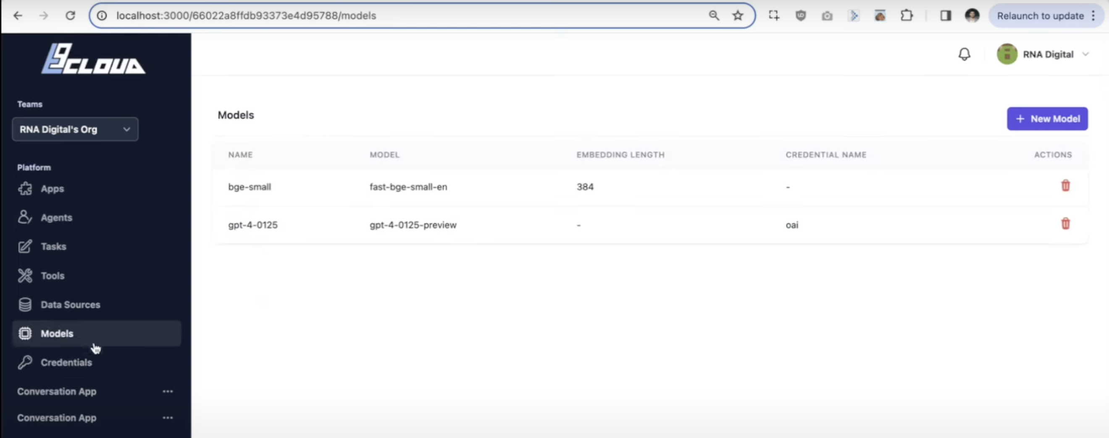Open the Tasks panel

(54, 246)
